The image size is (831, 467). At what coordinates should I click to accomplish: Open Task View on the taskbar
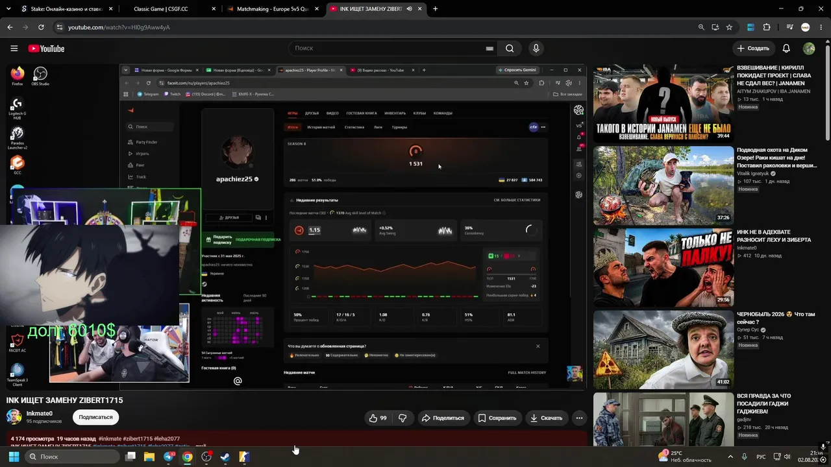point(130,457)
